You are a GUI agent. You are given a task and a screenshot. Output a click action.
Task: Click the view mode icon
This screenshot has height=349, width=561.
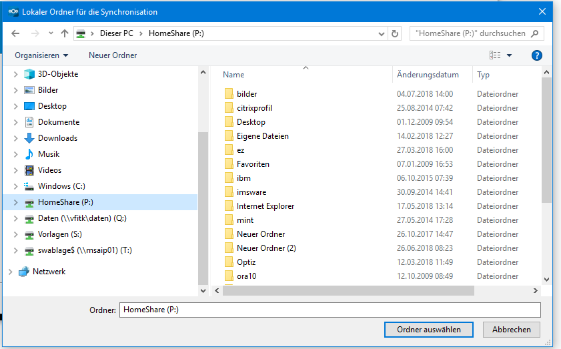(495, 55)
